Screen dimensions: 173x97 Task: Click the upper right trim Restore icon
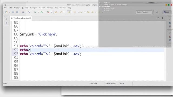click(x=170, y=19)
